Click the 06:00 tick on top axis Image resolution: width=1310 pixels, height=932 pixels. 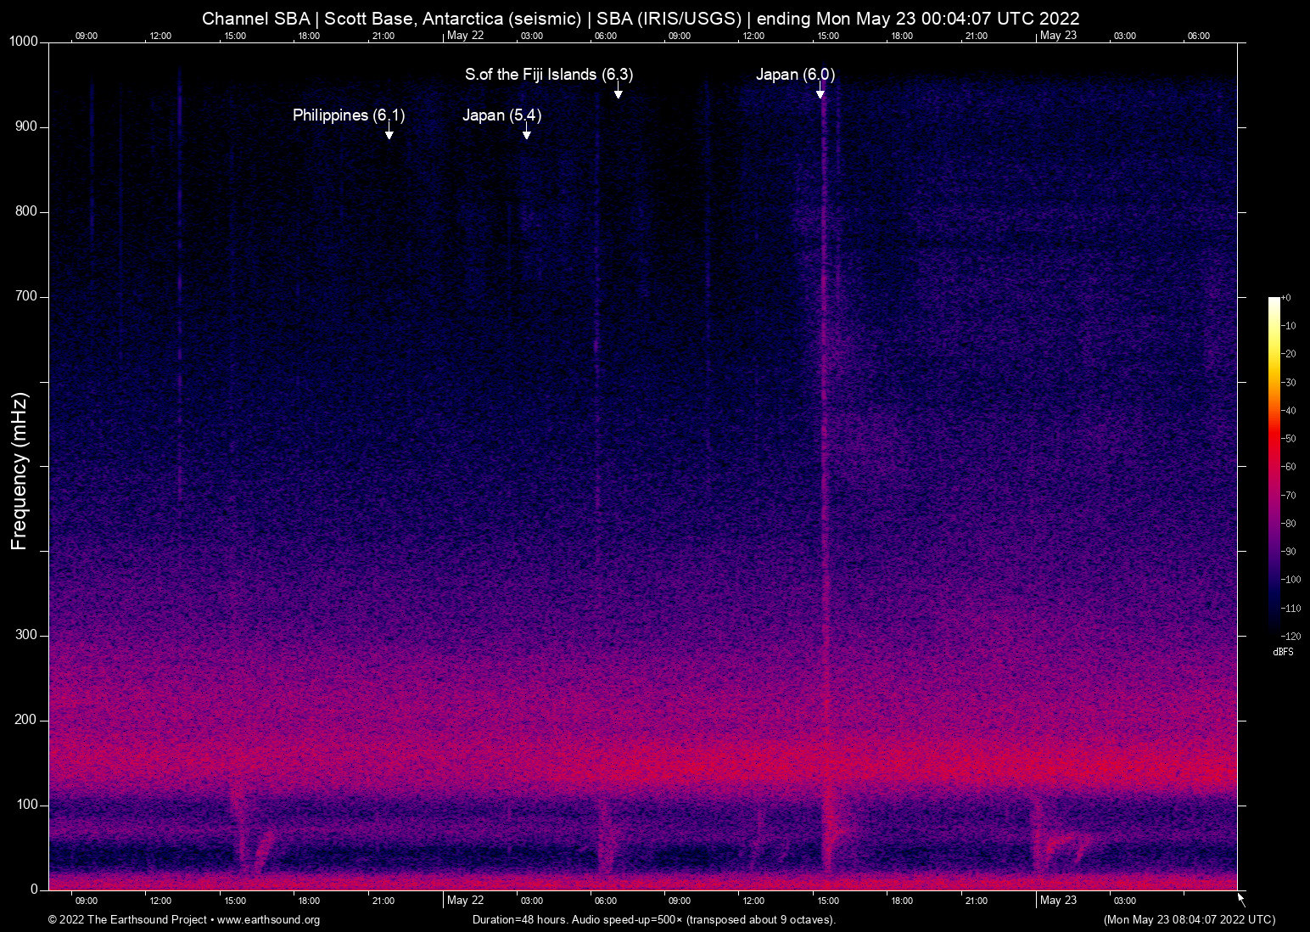pyautogui.click(x=604, y=36)
